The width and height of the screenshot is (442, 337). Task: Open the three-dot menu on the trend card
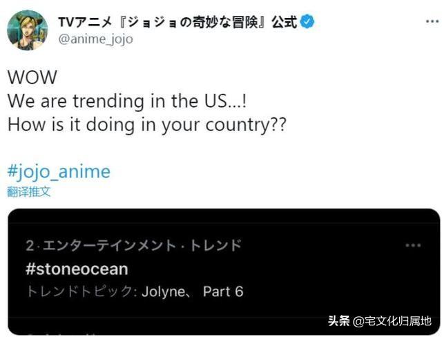point(413,246)
